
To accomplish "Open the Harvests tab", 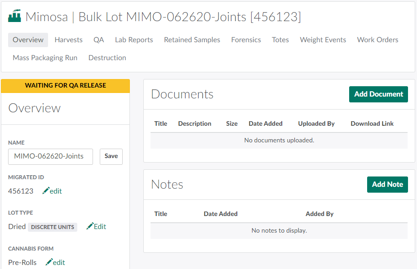I will (68, 40).
